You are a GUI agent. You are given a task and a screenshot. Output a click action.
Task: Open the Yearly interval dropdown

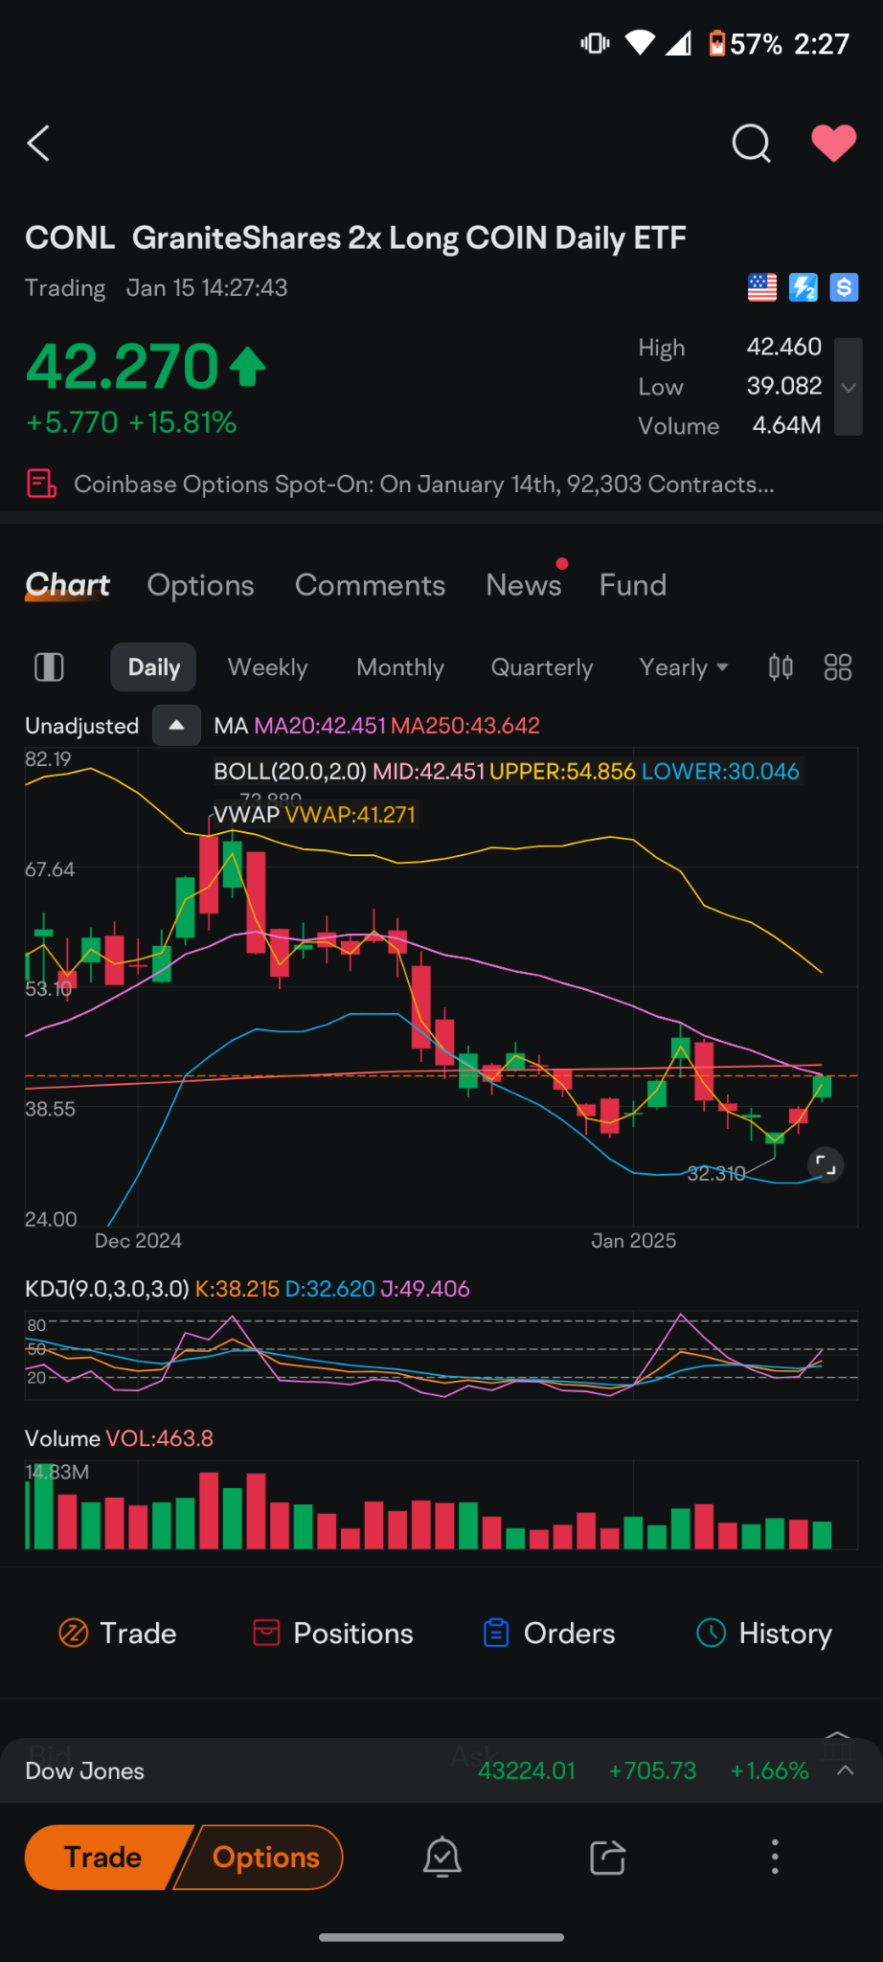coord(684,667)
